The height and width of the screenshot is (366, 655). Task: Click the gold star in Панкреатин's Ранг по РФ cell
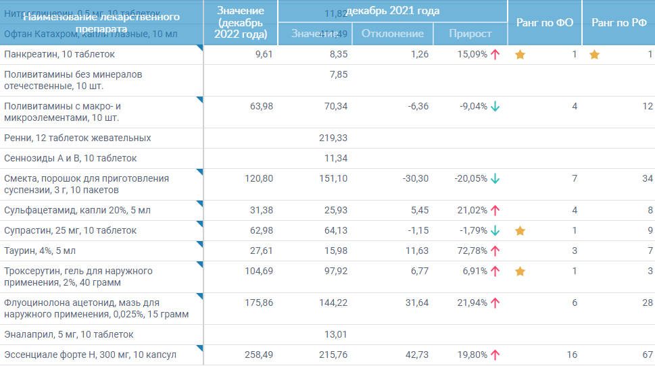click(594, 55)
